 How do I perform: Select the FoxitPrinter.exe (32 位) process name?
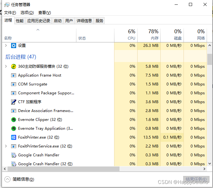tap(39, 137)
